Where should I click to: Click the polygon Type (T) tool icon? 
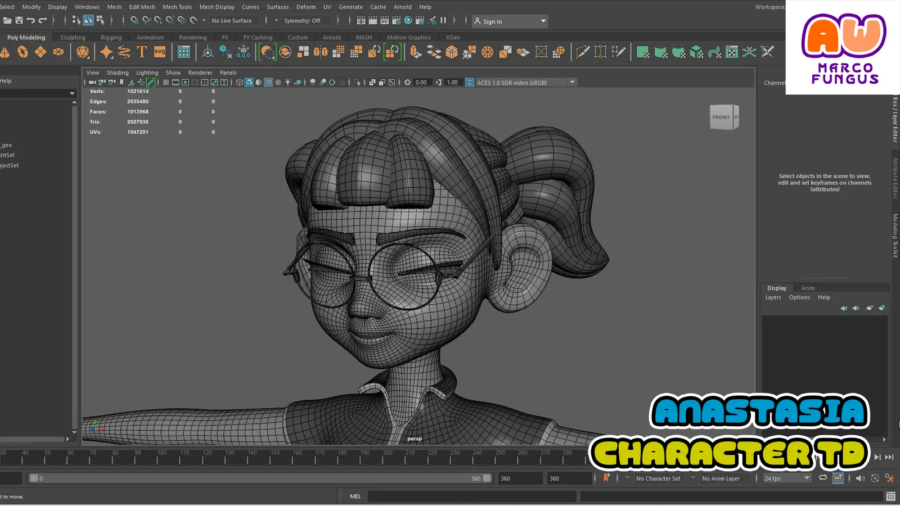[142, 52]
